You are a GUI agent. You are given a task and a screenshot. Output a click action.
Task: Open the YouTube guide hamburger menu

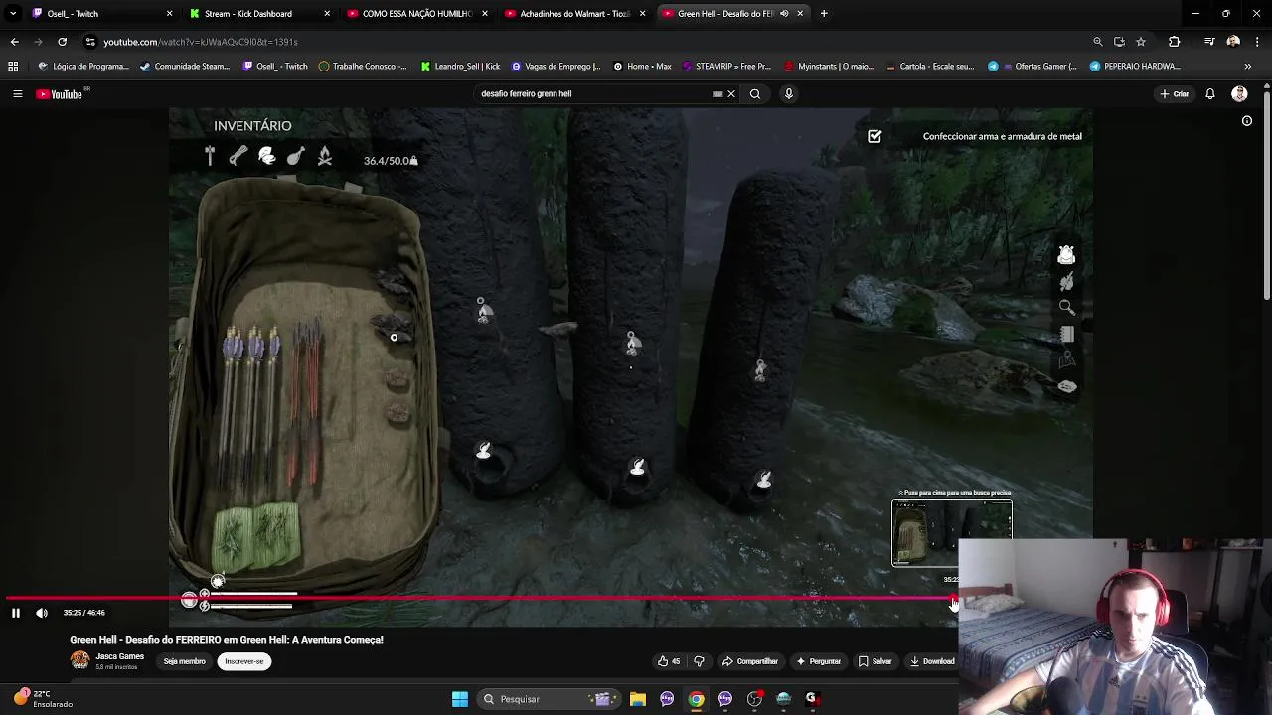tap(17, 94)
